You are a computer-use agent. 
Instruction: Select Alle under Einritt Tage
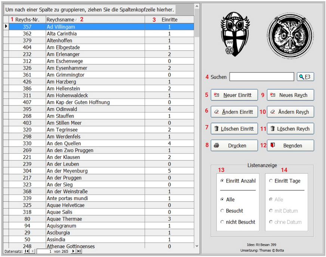(x=271, y=199)
